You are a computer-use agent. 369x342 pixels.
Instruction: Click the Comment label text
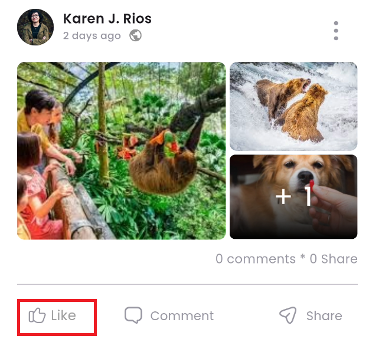coord(182,316)
